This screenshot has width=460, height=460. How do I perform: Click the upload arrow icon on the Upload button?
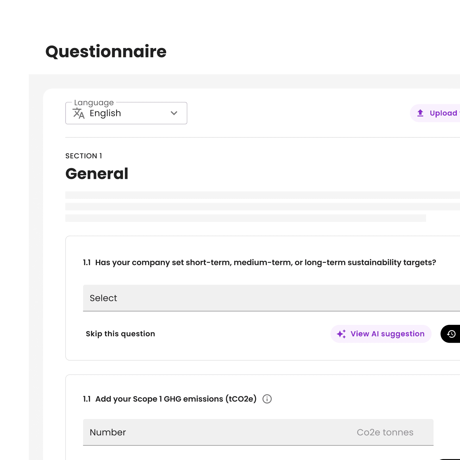click(420, 113)
